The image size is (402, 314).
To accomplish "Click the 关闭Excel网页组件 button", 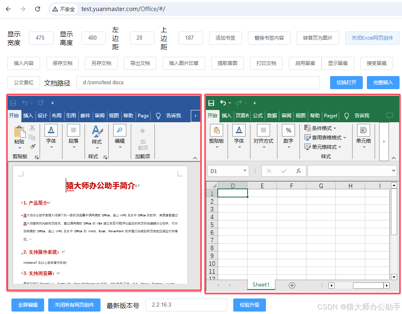I will [x=372, y=38].
